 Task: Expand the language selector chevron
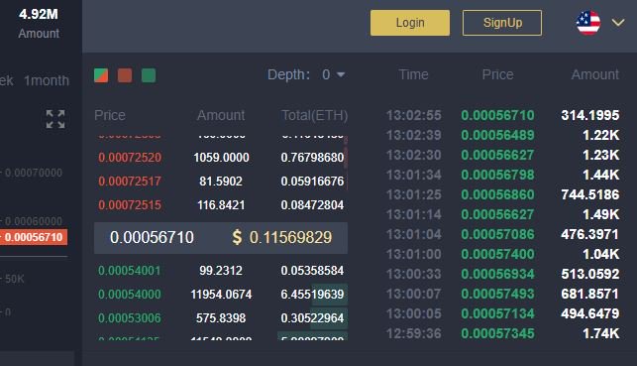[618, 23]
